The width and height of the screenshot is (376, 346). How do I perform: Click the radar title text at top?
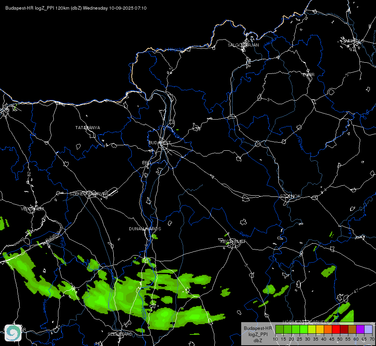click(x=76, y=8)
